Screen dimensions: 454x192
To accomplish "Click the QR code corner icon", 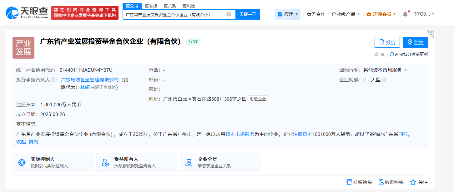I will (431, 34).
